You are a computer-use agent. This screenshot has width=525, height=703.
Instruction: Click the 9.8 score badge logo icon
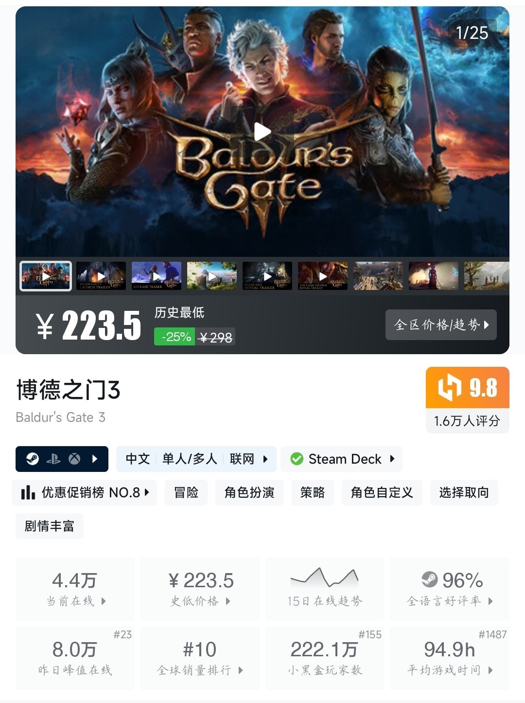pos(450,388)
